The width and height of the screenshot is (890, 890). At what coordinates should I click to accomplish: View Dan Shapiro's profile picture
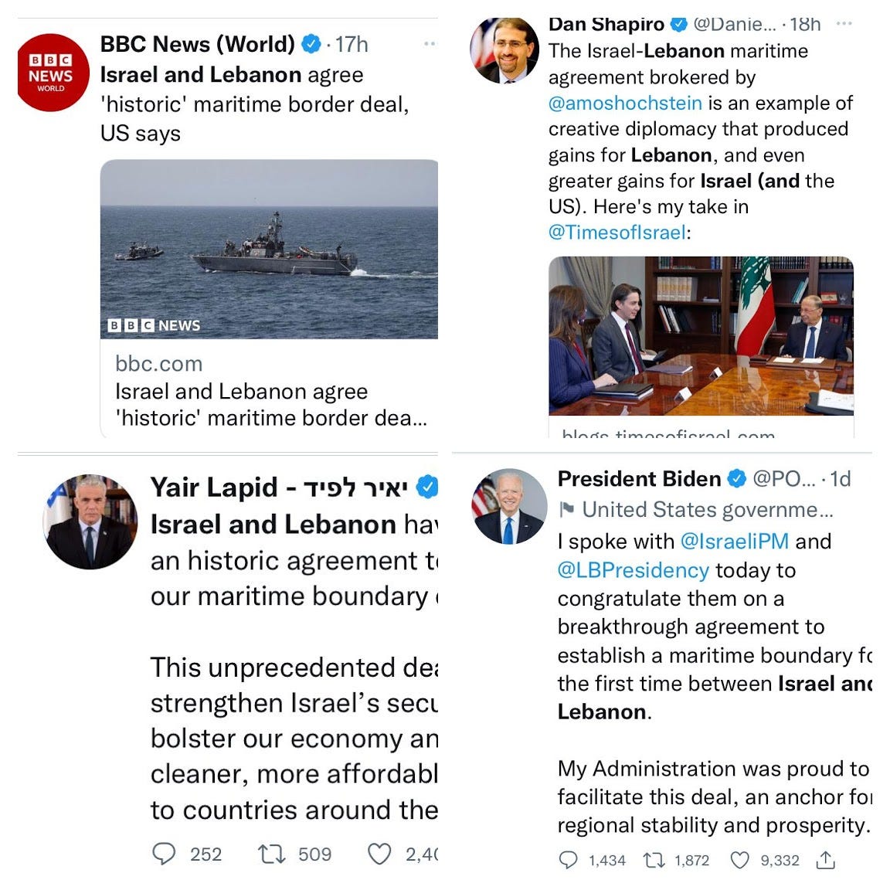point(504,50)
